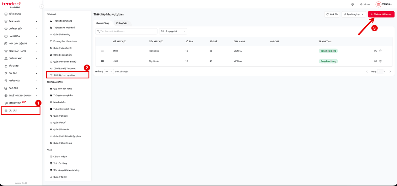Open Cài đặt máy in menu item
The height and width of the screenshot is (186, 397).
(60, 157)
